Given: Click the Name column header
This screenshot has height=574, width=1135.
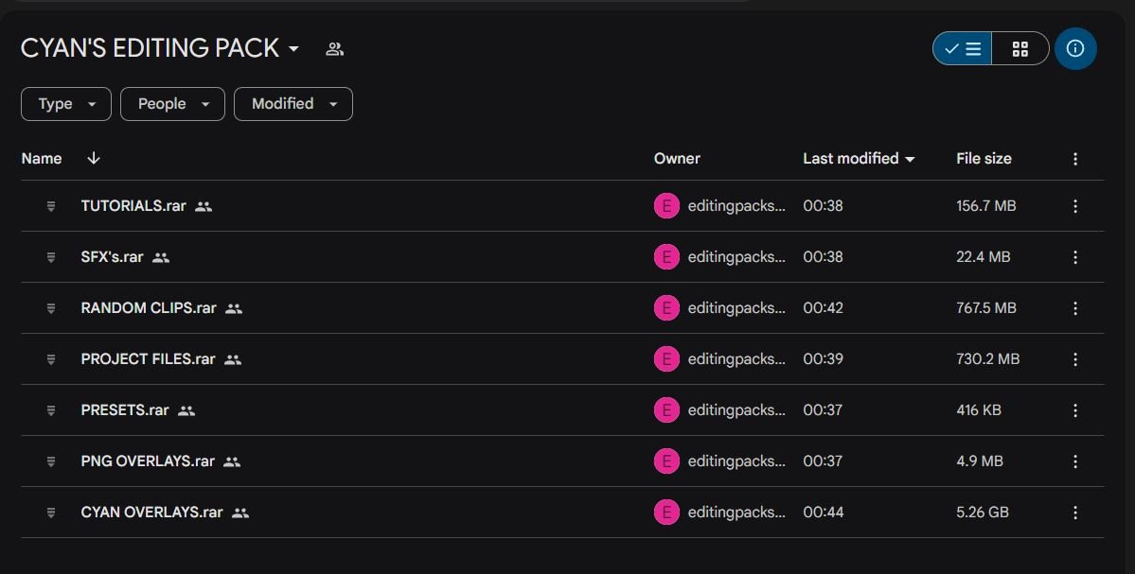Looking at the screenshot, I should (42, 158).
